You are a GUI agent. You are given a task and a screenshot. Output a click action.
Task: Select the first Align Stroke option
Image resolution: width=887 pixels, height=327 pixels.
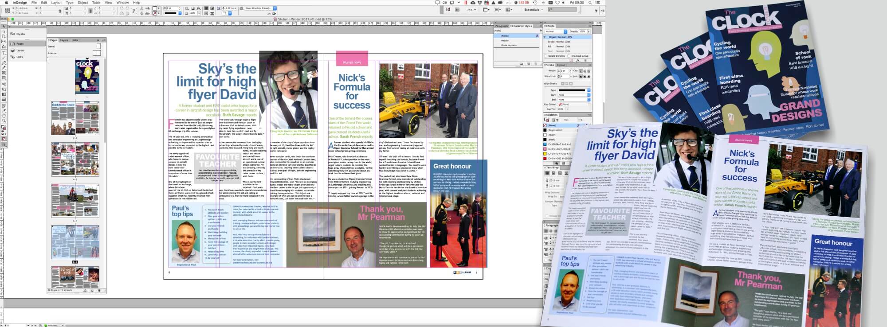tap(562, 84)
